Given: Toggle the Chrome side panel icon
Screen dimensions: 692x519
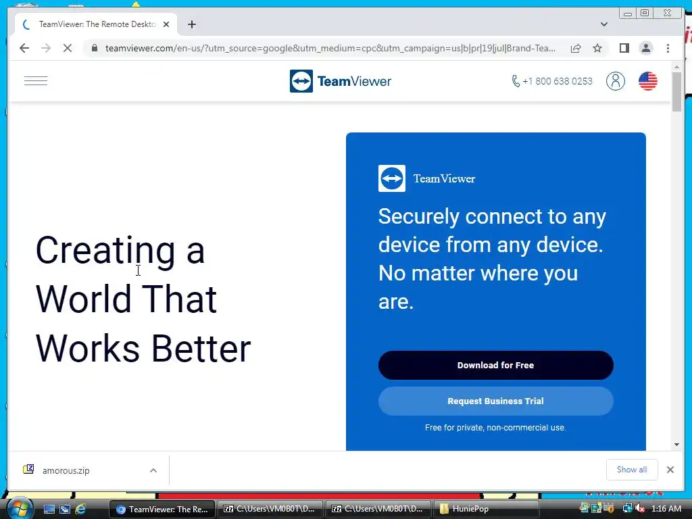Looking at the screenshot, I should pyautogui.click(x=624, y=48).
